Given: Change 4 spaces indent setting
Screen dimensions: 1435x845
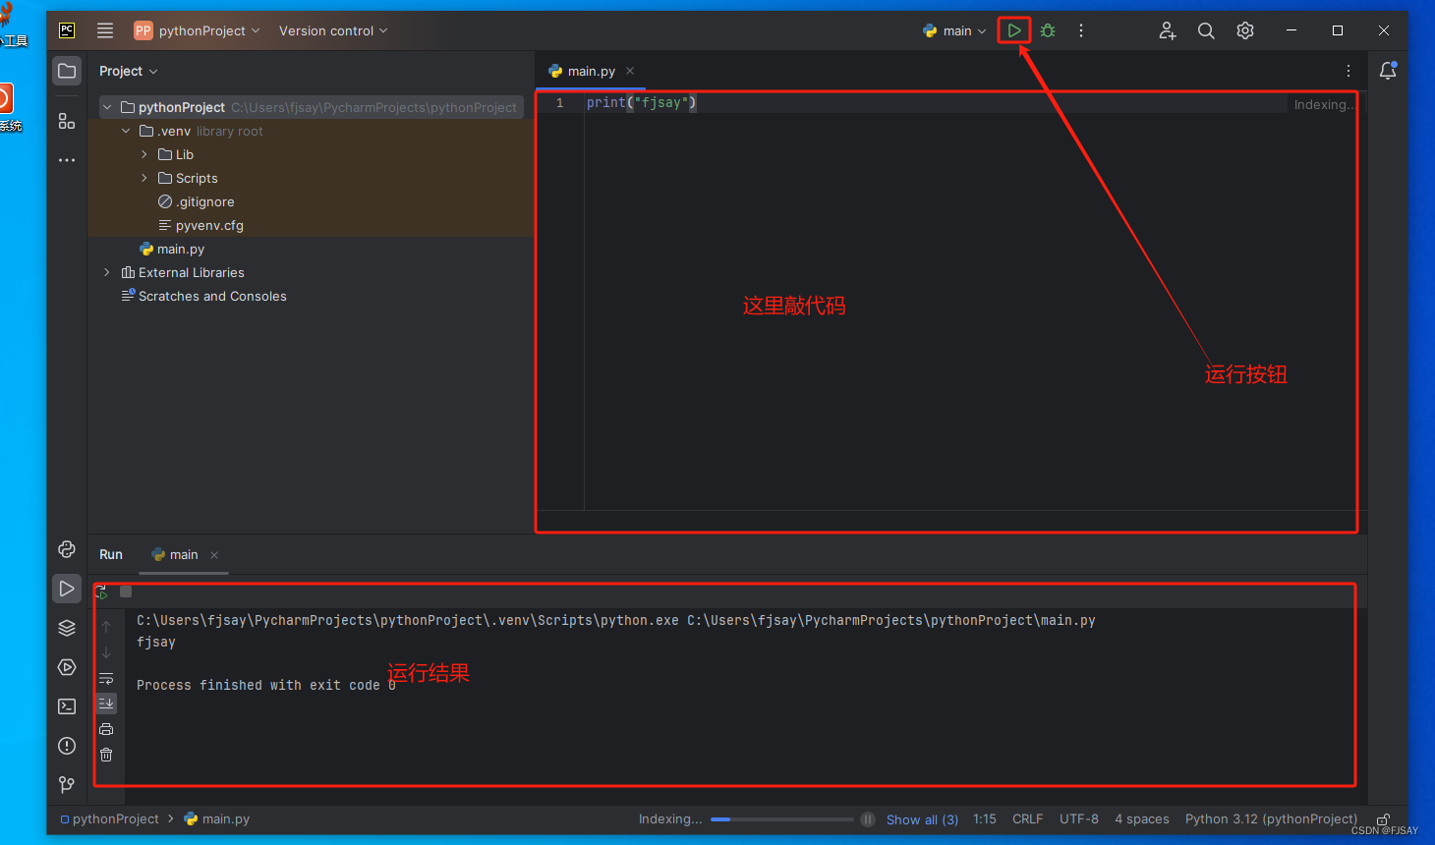Looking at the screenshot, I should [x=1142, y=819].
